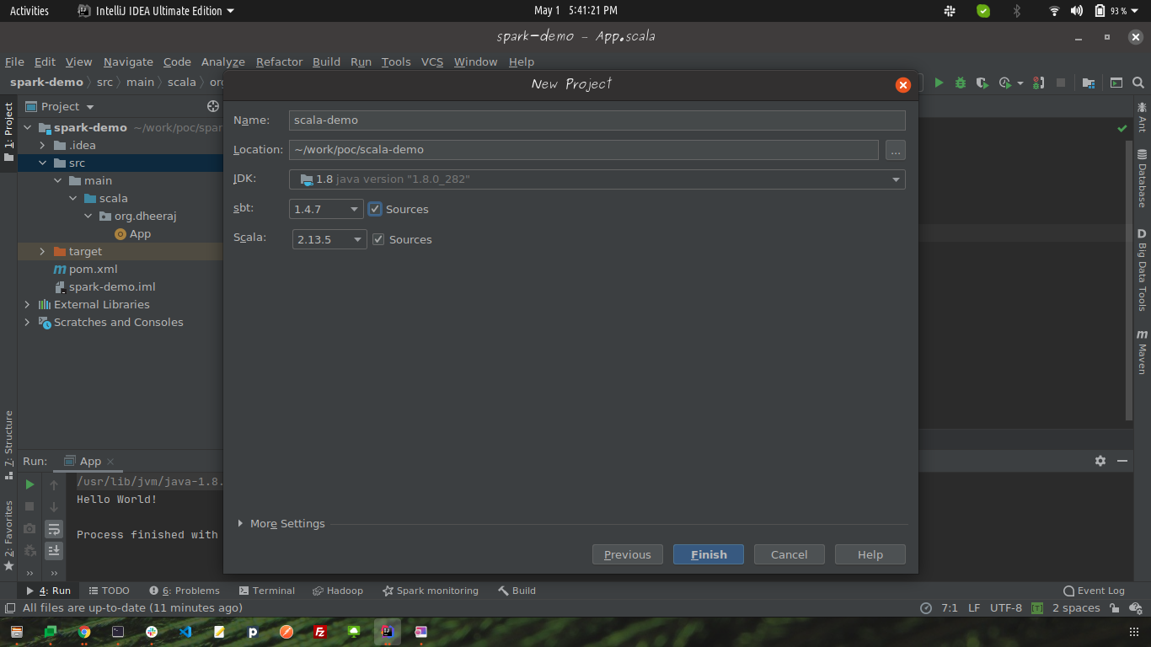
Task: Click the Previous button
Action: (x=628, y=554)
